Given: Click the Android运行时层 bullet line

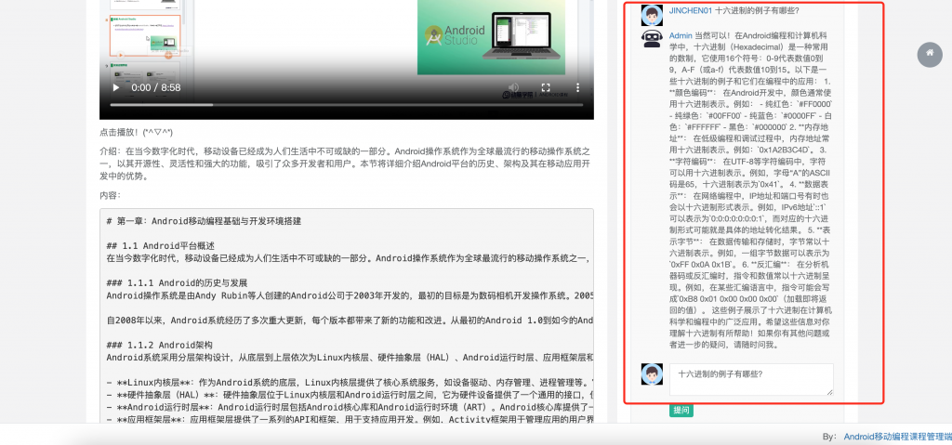Looking at the screenshot, I should click(x=350, y=407).
